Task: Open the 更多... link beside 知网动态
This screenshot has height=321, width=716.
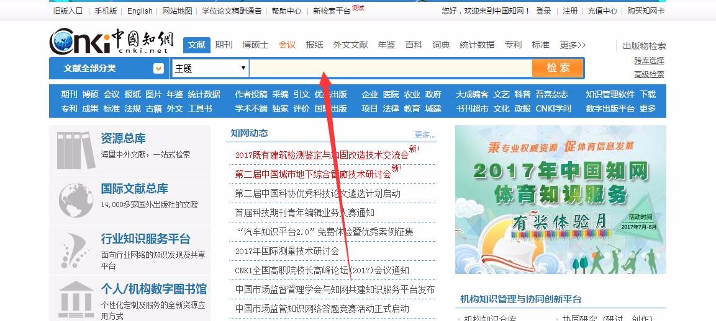Action: pos(425,134)
